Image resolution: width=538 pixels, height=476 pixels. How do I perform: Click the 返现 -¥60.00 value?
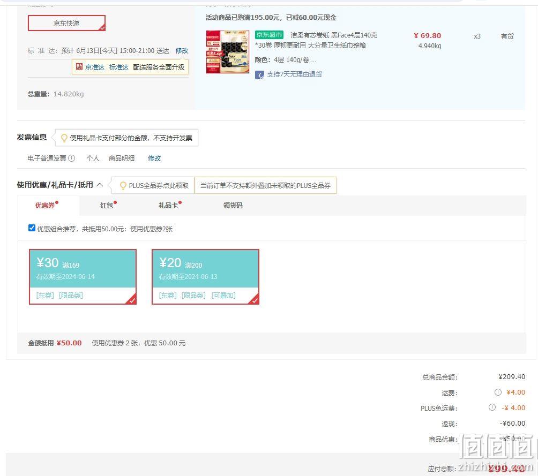pos(512,423)
